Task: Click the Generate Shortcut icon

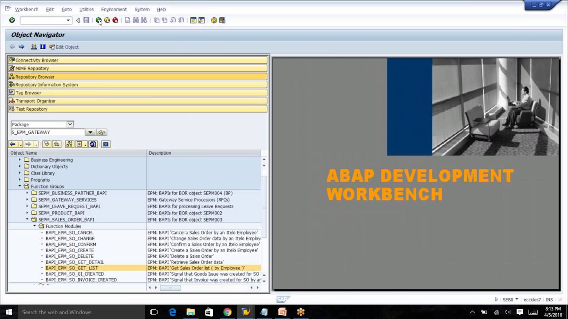Action: (x=201, y=20)
